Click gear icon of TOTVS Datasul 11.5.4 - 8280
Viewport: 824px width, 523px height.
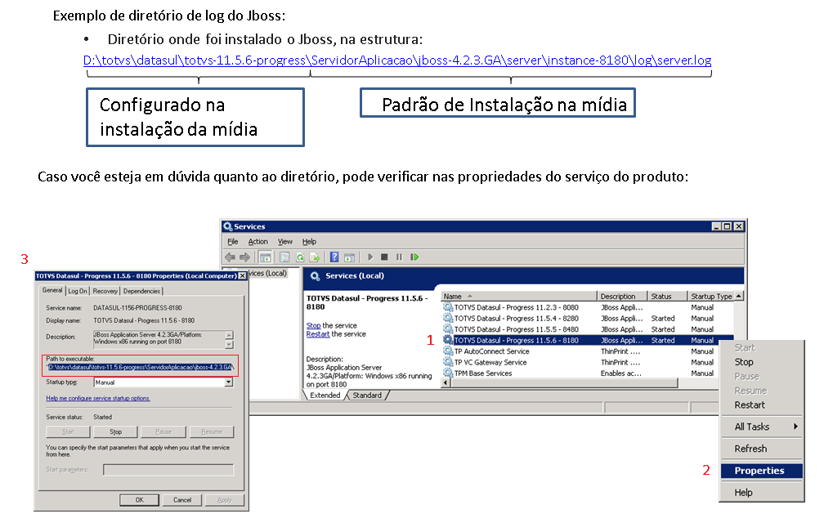[x=448, y=318]
